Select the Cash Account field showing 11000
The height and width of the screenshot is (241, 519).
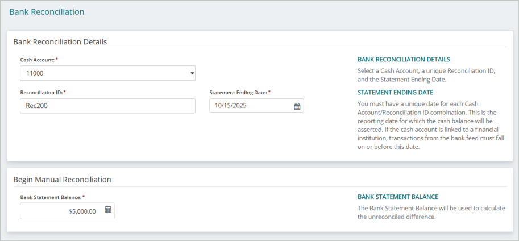pos(102,73)
